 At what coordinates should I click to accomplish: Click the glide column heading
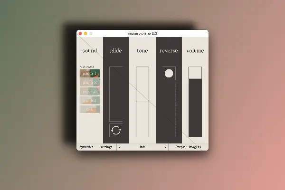tap(116, 50)
